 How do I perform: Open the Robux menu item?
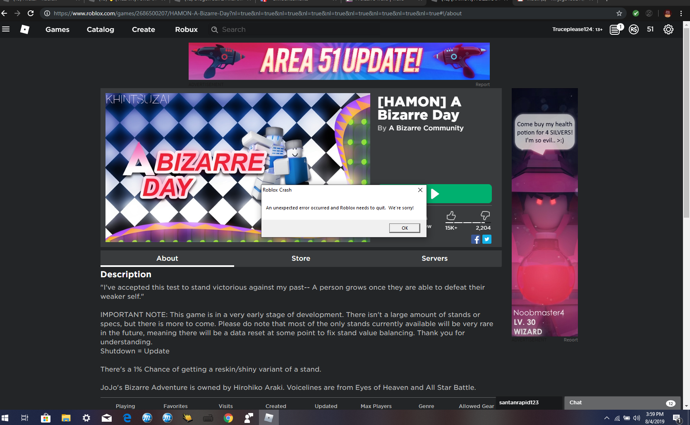coord(186,29)
